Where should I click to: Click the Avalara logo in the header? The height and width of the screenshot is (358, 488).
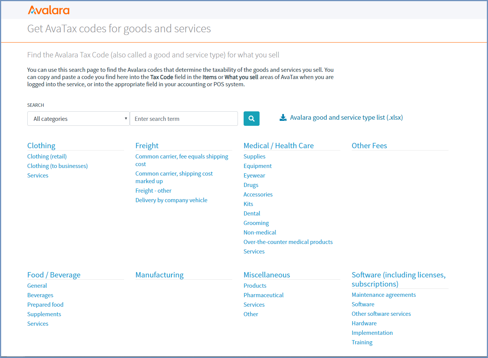[49, 10]
